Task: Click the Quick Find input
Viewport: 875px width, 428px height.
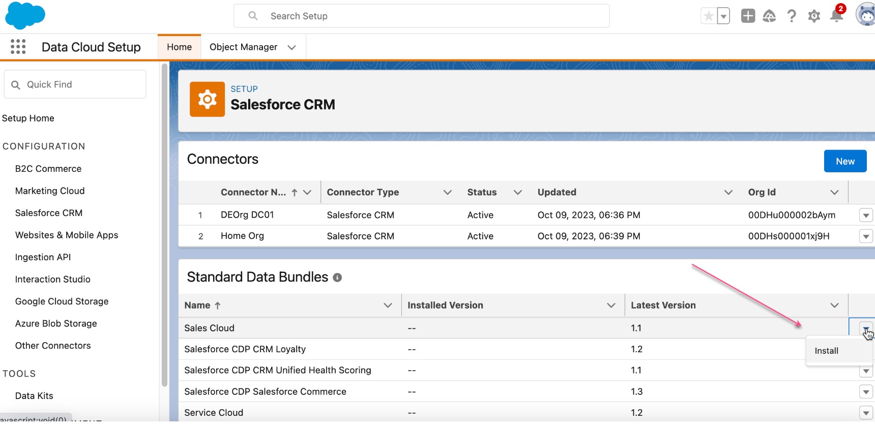Action: (75, 84)
